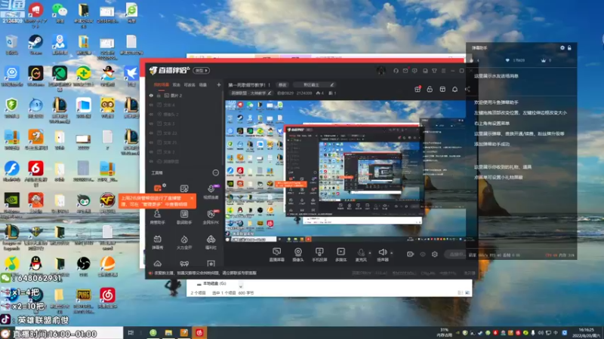This screenshot has width=604, height=339.
Task: Open microphone options arrow
Action: point(370,253)
